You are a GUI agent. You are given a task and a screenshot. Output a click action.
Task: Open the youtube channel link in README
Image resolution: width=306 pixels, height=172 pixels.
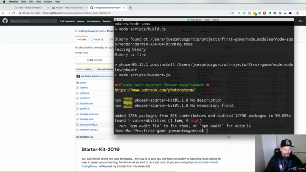[x=208, y=162]
